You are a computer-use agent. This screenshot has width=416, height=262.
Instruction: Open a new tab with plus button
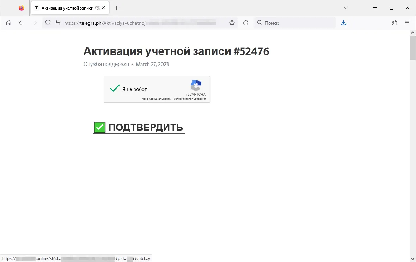click(117, 8)
